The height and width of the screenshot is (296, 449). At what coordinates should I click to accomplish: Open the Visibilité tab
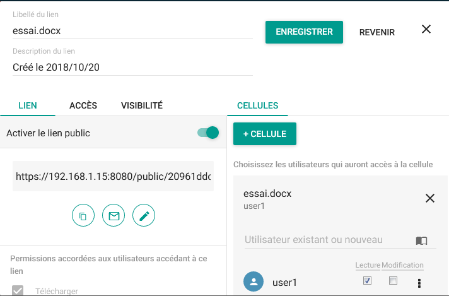click(142, 105)
